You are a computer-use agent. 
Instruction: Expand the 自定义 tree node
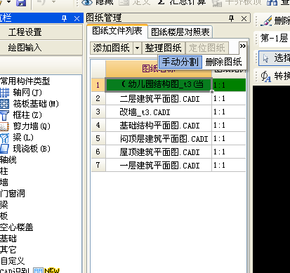13,261
